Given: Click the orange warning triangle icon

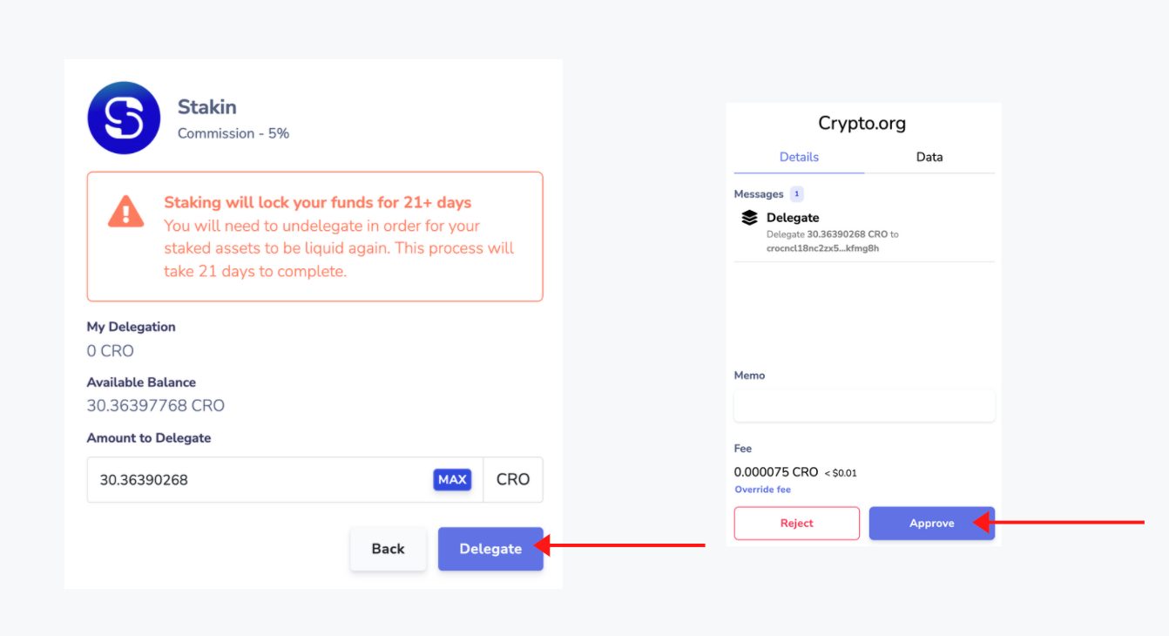Looking at the screenshot, I should point(126,211).
